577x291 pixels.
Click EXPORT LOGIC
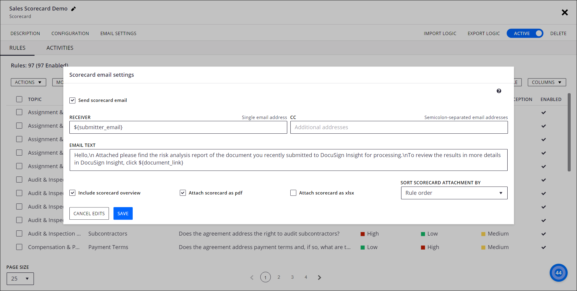tap(484, 33)
